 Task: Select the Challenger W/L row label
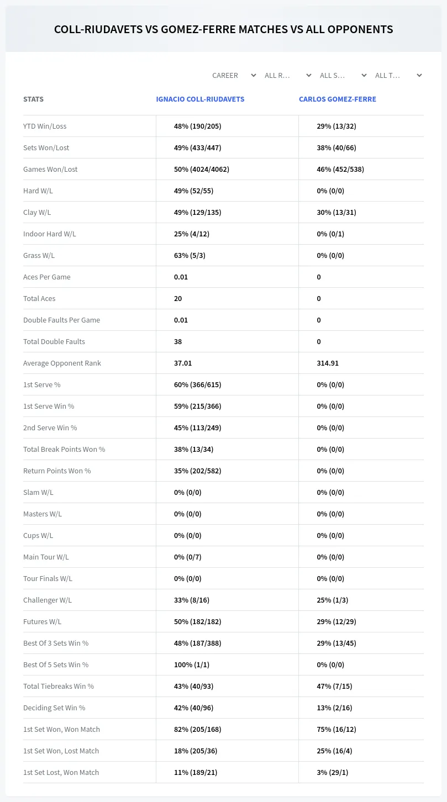[48, 600]
